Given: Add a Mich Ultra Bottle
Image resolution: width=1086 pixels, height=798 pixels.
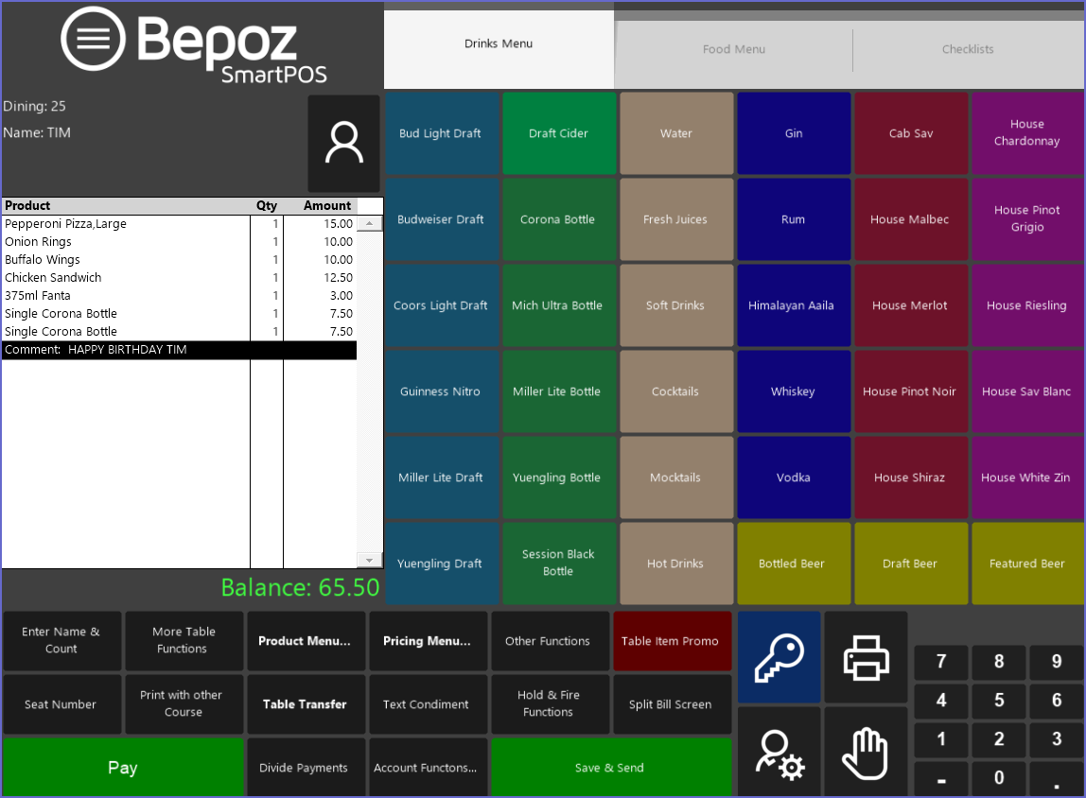Looking at the screenshot, I should tap(559, 305).
